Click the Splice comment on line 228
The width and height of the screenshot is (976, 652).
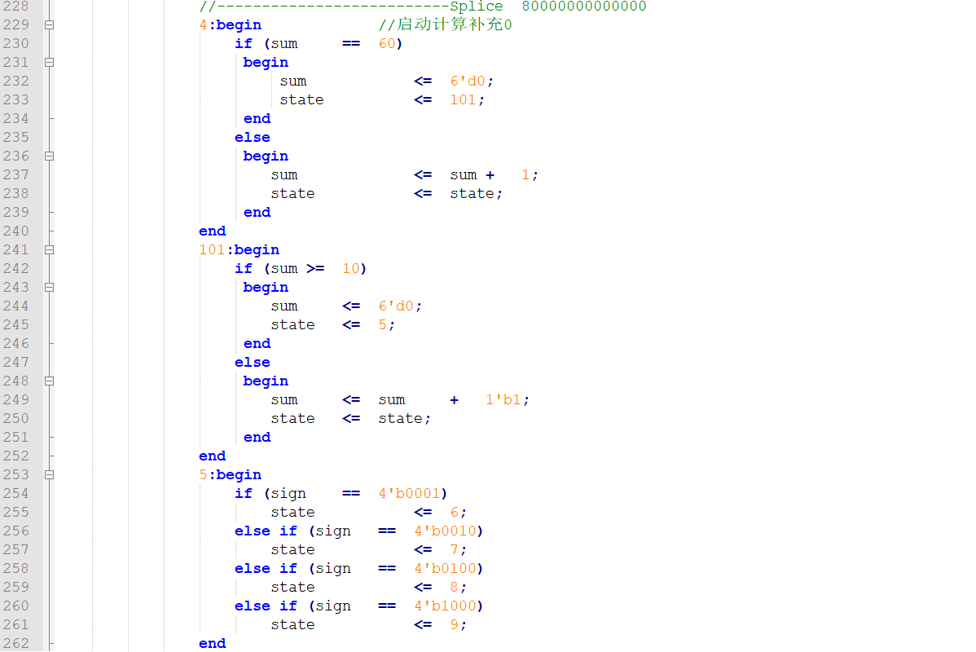tap(475, 7)
